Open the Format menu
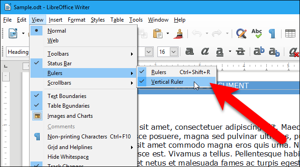 coord(77,20)
